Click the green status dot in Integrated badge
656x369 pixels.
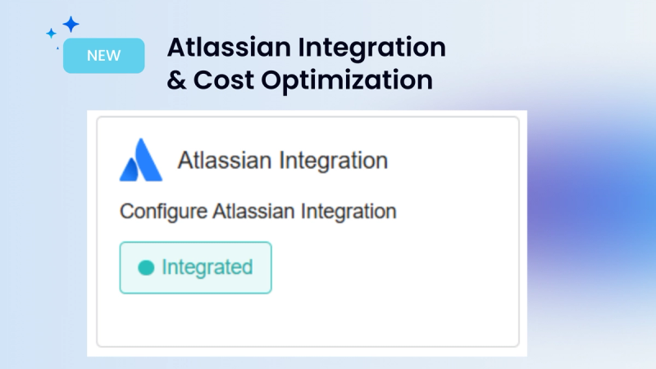pos(146,268)
